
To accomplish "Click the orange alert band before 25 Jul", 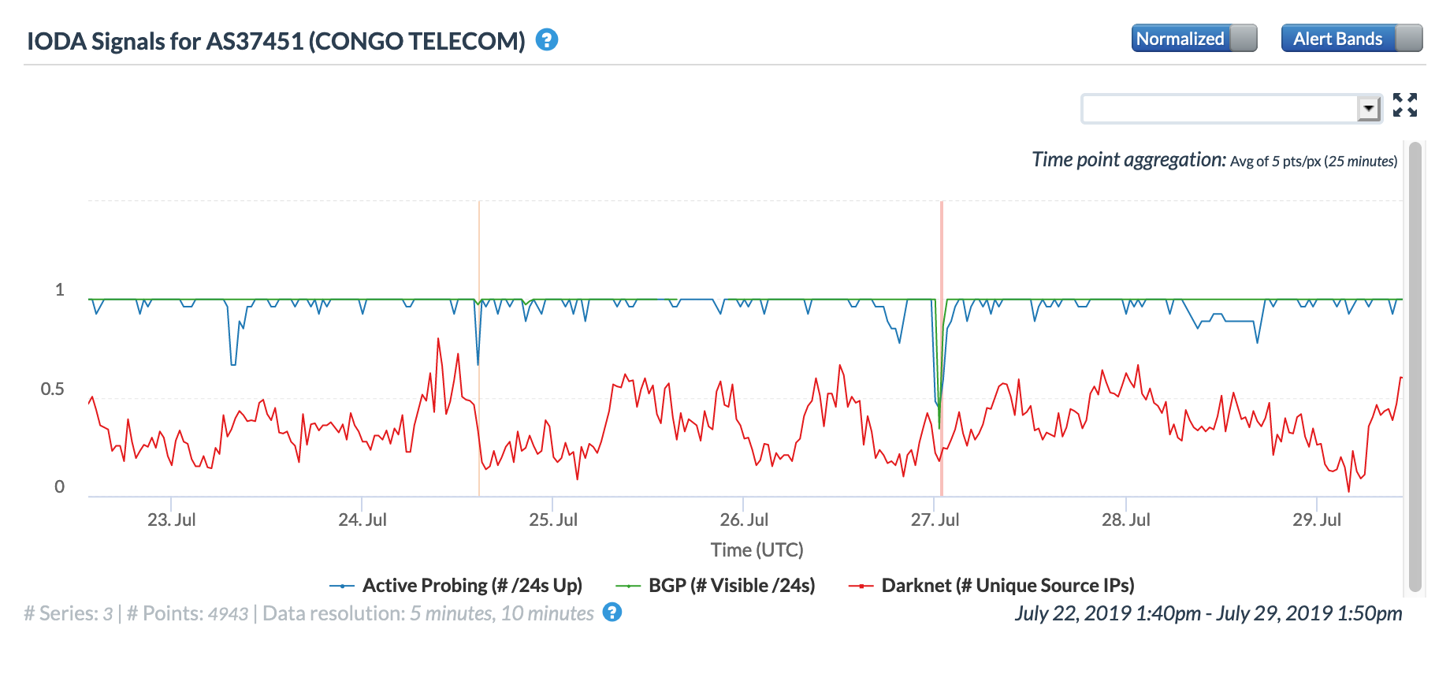I will point(479,236).
